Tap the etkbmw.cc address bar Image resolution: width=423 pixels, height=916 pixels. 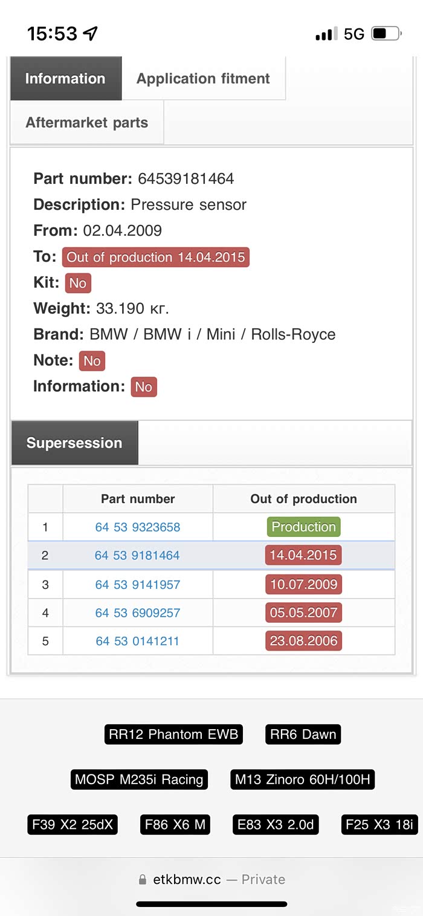point(211,880)
